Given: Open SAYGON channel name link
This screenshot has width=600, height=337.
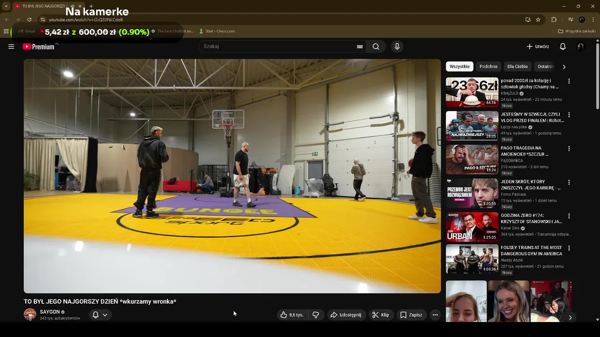Looking at the screenshot, I should pos(50,312).
